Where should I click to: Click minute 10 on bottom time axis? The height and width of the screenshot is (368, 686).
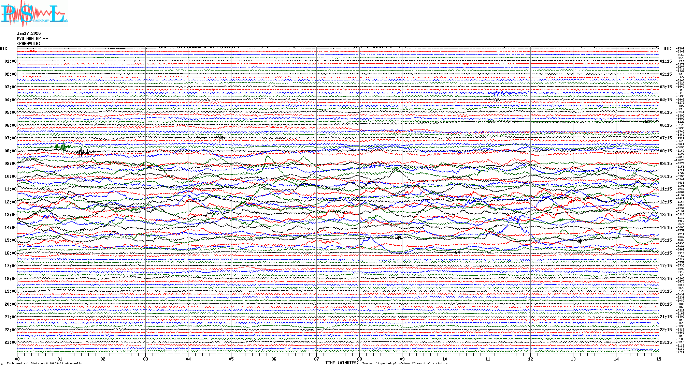(x=445, y=359)
